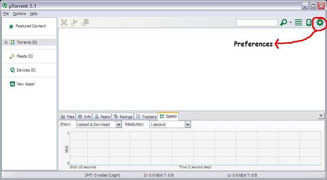This screenshot has height=180, width=327.
Task: Click the New Apps green icon
Action: point(13,84)
